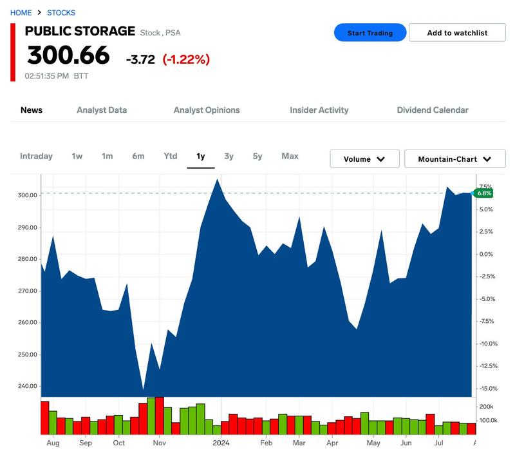The width and height of the screenshot is (515, 455).
Task: Open the STOCKS breadcrumb link
Action: click(x=61, y=13)
